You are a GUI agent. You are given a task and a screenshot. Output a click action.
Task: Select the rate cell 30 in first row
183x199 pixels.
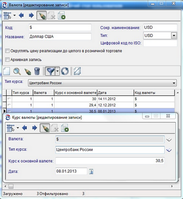pos(75,99)
